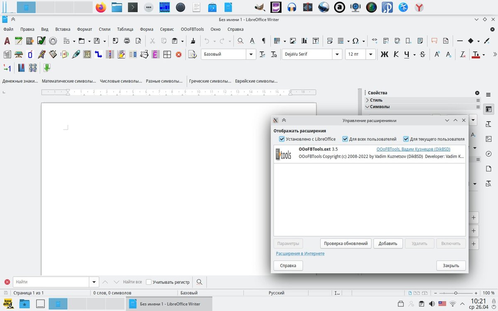Click the Clone Formatting brush icon
This screenshot has height=311, width=498.
[x=193, y=41]
